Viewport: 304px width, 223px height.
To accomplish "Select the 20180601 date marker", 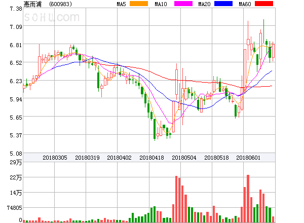I will click(248, 158).
